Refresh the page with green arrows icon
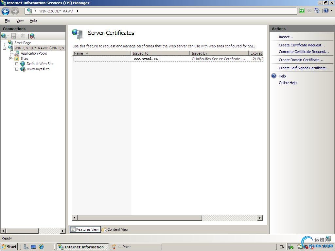 (x=302, y=11)
